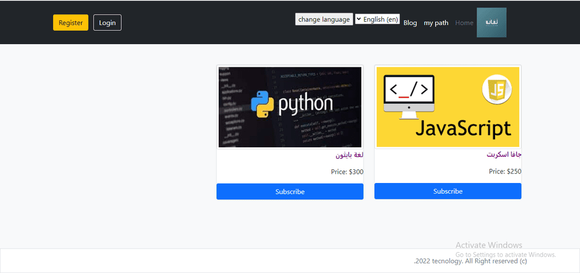Image resolution: width=580 pixels, height=273 pixels.
Task: Open the English (en) language dropdown
Action: (x=377, y=19)
